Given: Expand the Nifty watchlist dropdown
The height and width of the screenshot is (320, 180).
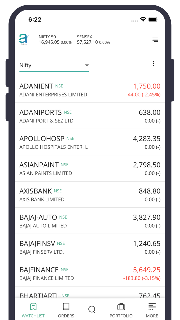Looking at the screenshot, I should click(x=54, y=65).
